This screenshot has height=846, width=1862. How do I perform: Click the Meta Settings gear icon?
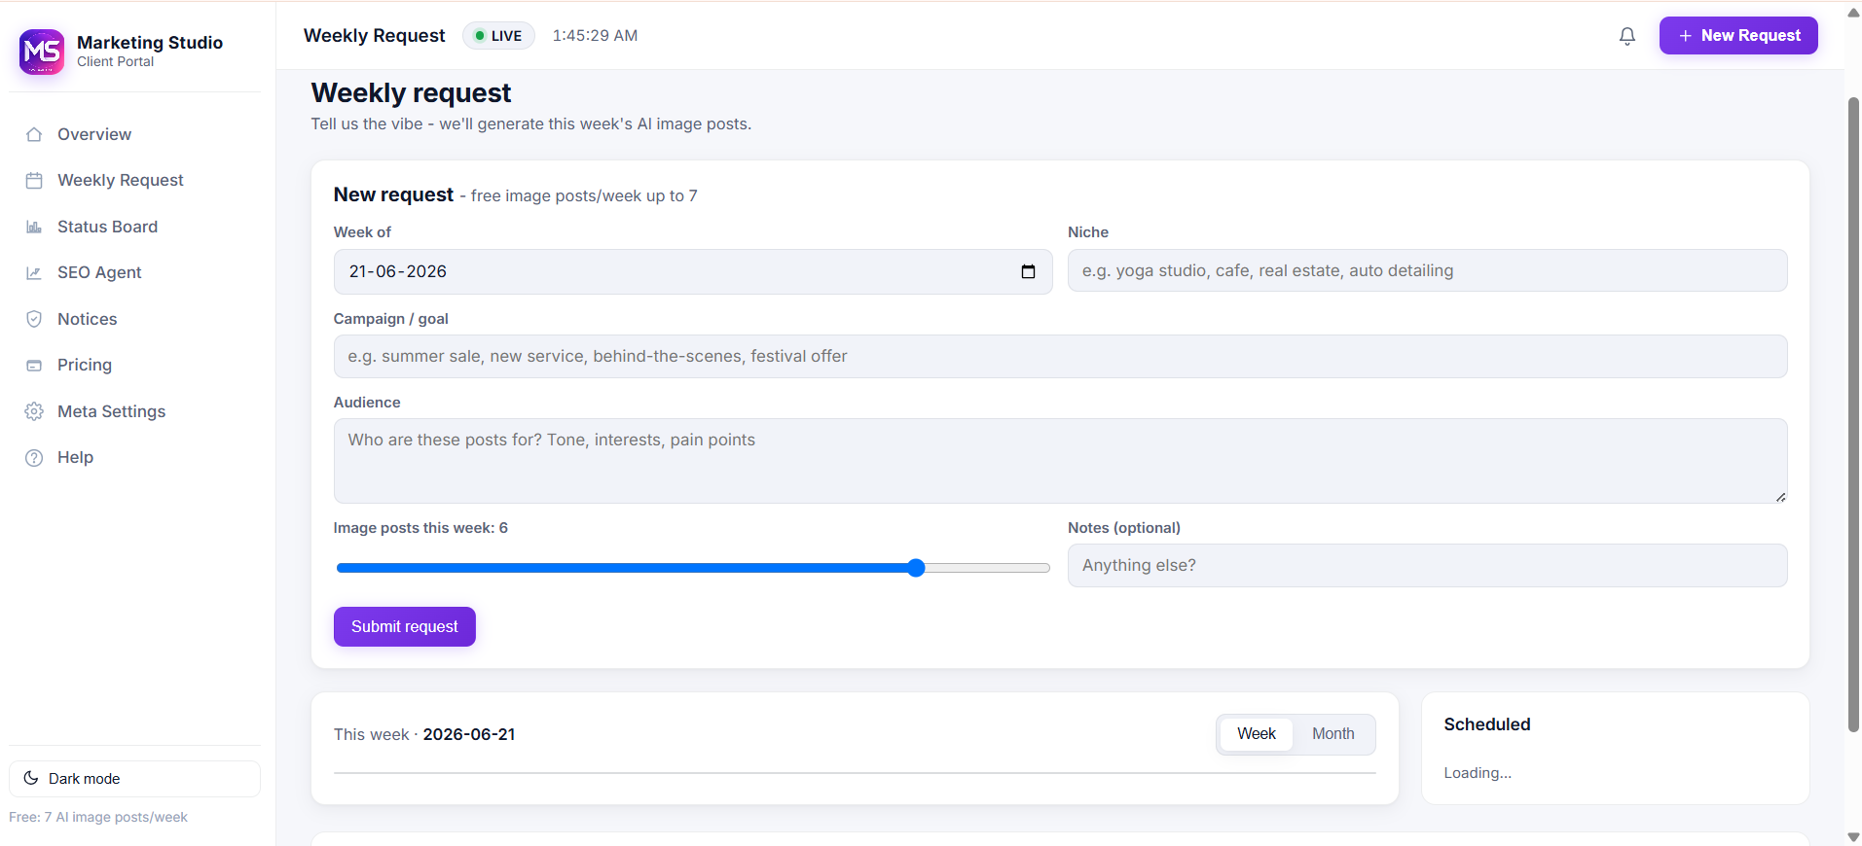(x=34, y=411)
